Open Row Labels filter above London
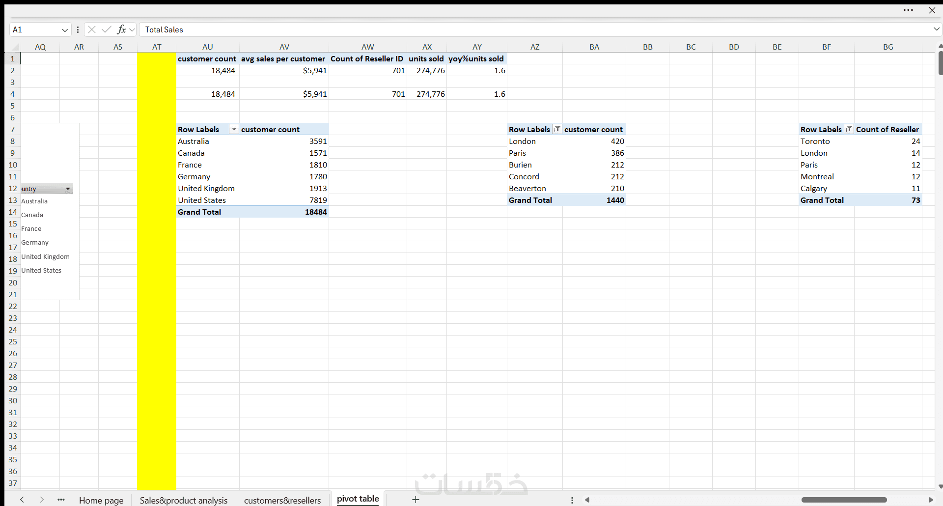This screenshot has width=943, height=506. point(557,129)
